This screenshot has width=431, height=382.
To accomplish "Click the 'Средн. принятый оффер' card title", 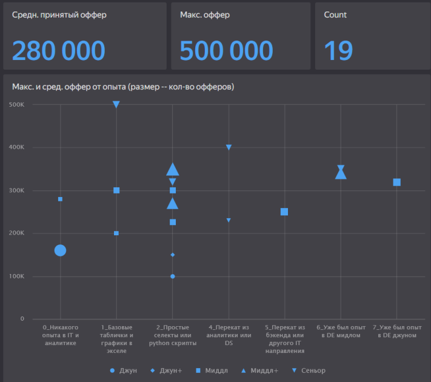I will coord(59,15).
